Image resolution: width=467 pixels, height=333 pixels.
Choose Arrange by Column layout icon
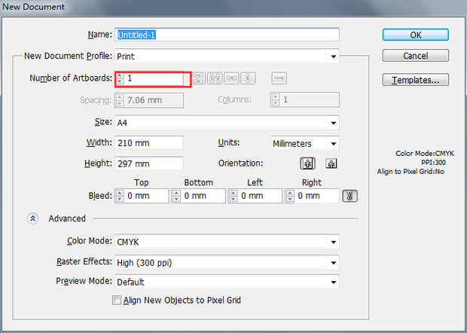(x=250, y=78)
